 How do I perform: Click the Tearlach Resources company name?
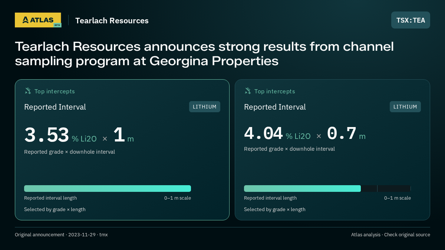[x=112, y=21]
